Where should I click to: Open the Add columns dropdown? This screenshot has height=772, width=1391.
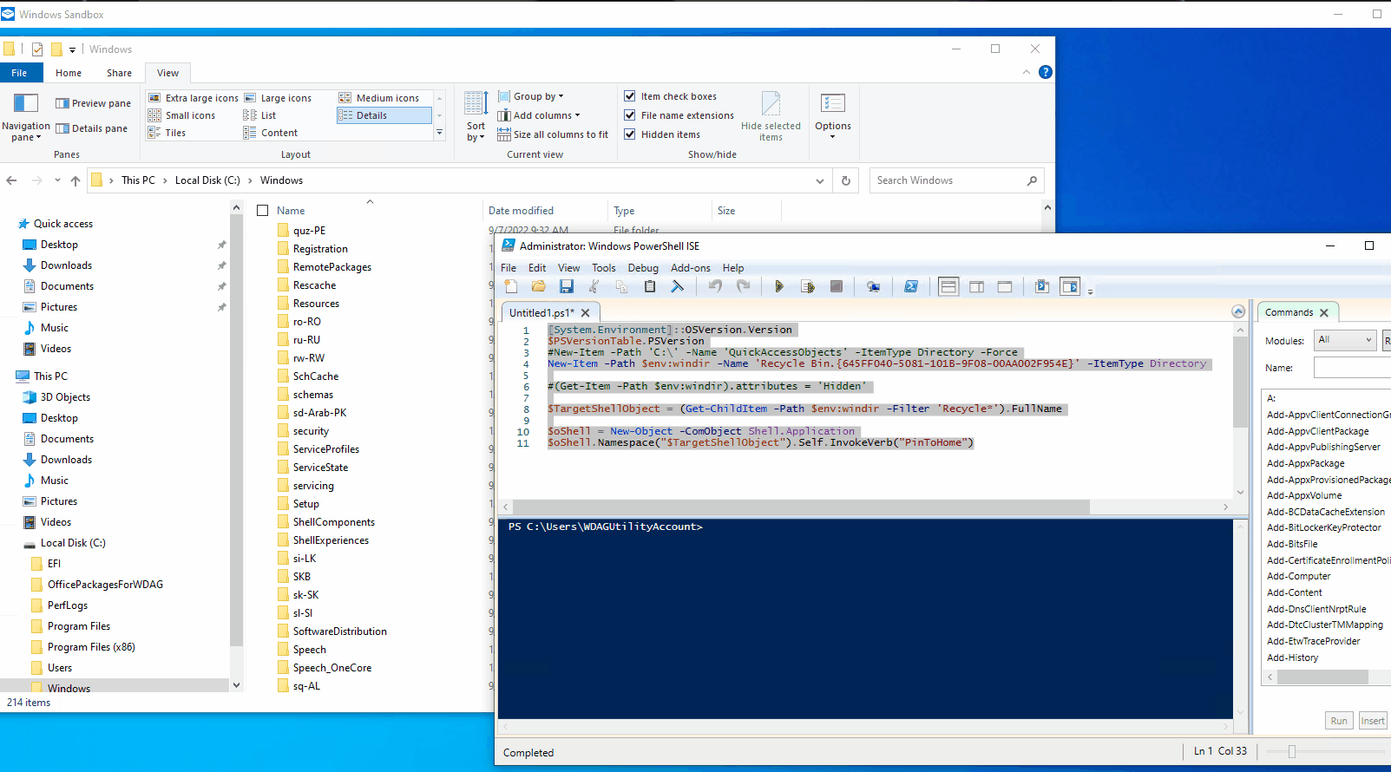539,115
